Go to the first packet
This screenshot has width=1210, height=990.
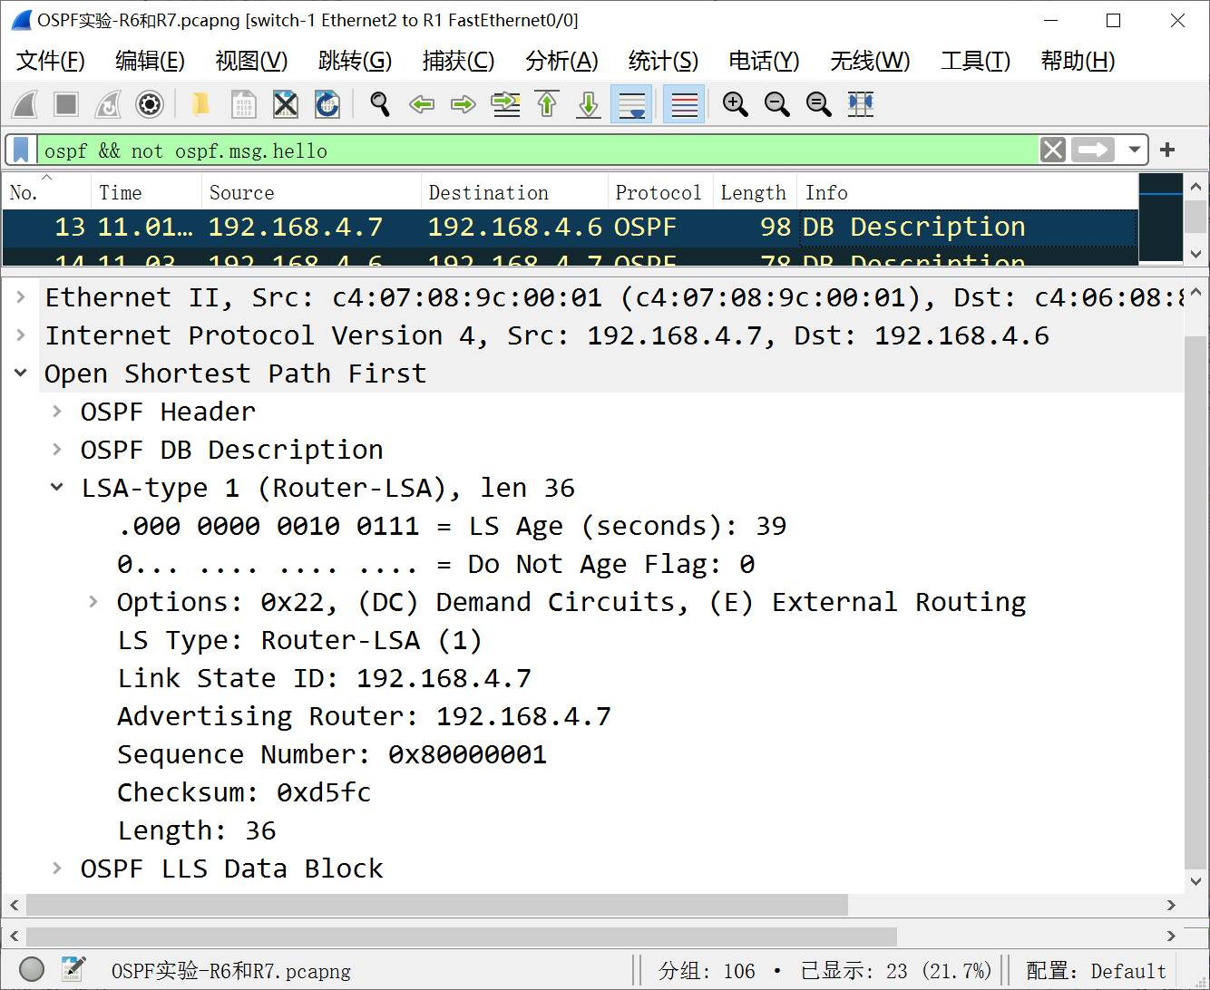click(547, 104)
